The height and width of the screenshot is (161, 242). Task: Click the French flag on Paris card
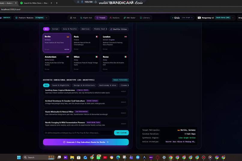97,37
